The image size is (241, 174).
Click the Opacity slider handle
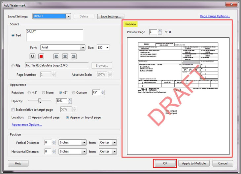coord(40,101)
